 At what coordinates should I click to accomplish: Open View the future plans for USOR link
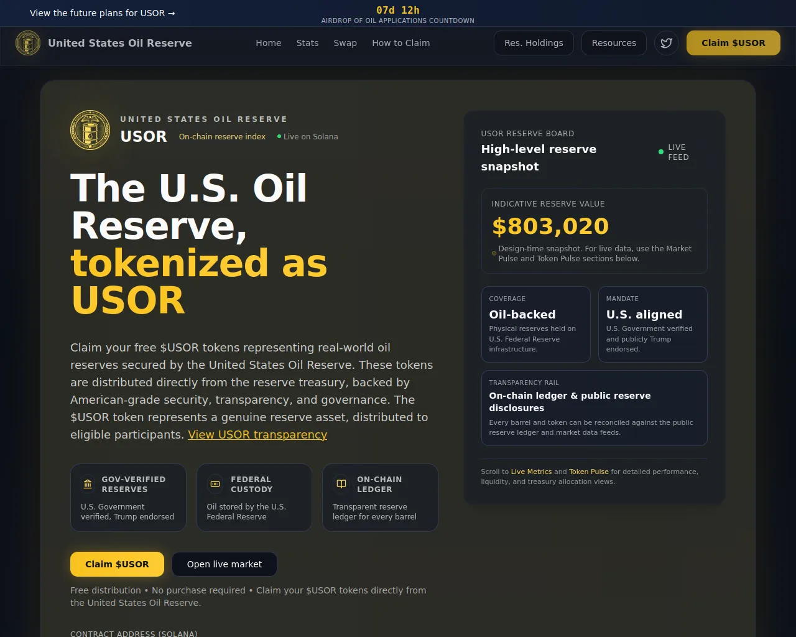103,13
